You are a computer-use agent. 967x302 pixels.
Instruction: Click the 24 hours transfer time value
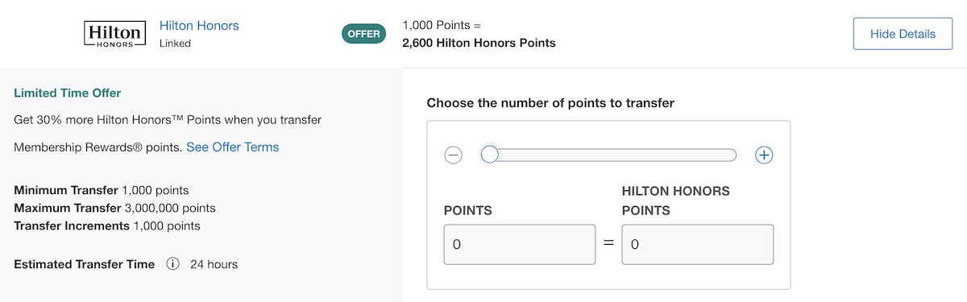pyautogui.click(x=214, y=264)
